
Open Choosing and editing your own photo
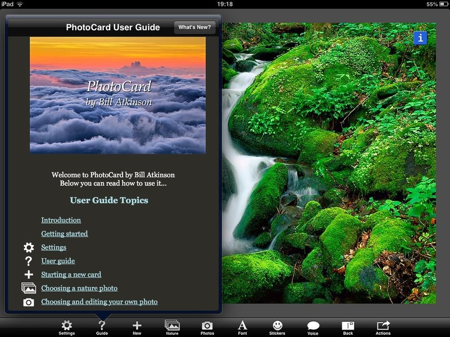click(x=99, y=302)
